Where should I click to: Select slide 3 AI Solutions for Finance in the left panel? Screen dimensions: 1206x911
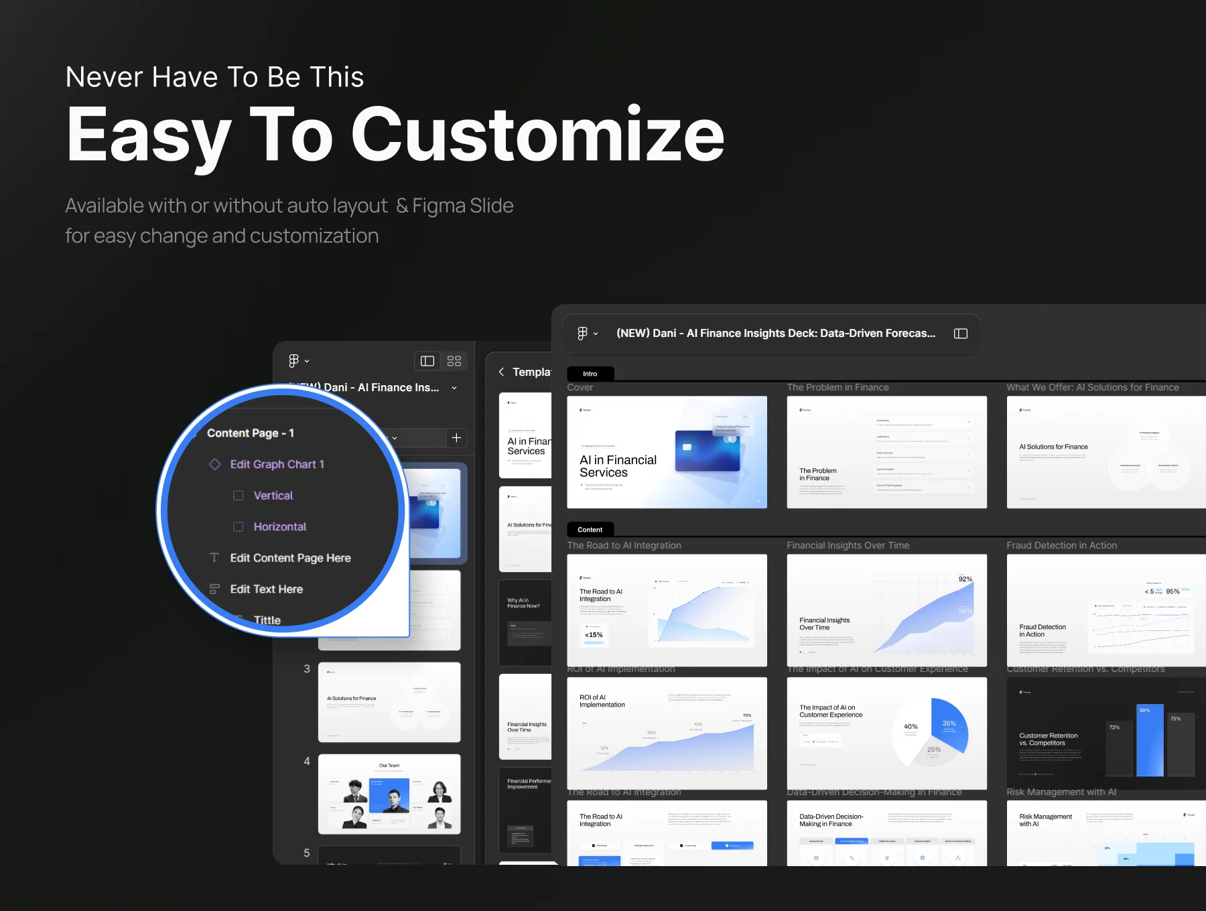389,702
